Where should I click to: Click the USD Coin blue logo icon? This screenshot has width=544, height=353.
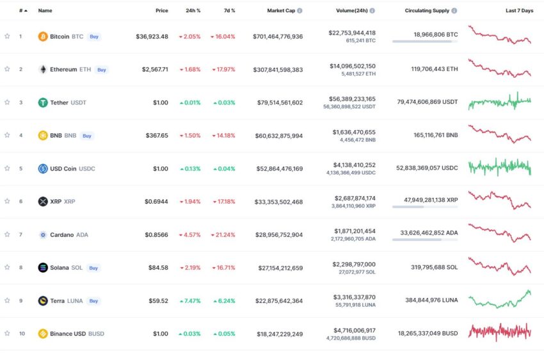coord(43,168)
